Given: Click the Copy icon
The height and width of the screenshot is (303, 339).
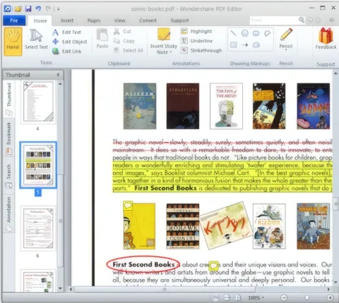Looking at the screenshot, I should 117,41.
